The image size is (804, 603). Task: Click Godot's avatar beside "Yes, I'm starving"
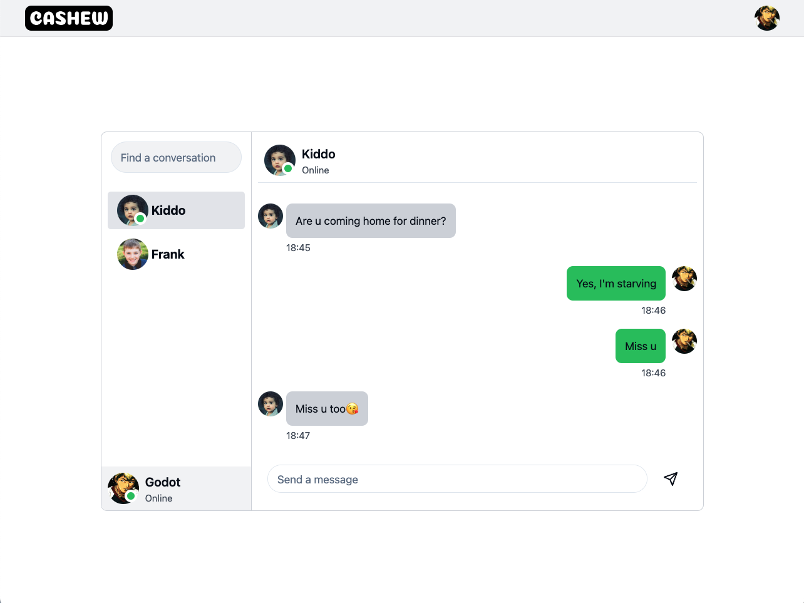pyautogui.click(x=684, y=279)
